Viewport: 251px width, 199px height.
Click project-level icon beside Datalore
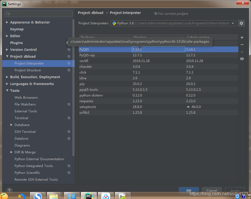[69, 139]
